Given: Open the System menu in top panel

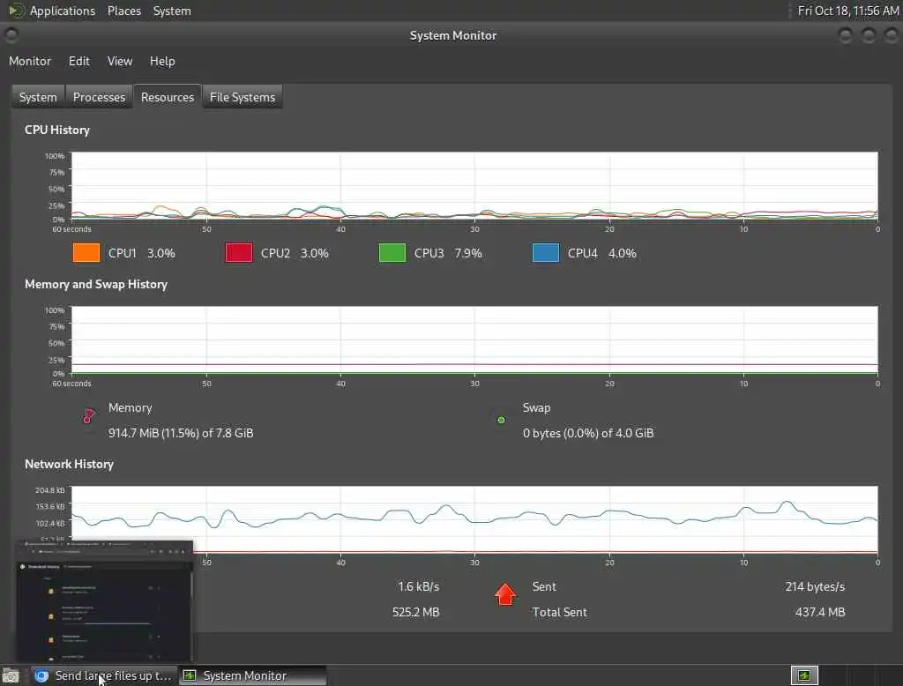Looking at the screenshot, I should click(x=172, y=11).
